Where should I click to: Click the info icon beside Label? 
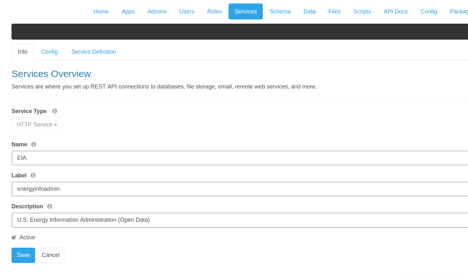pos(33,175)
